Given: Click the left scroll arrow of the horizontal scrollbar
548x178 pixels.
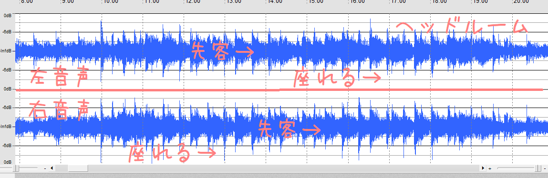Looking at the screenshot, I should [x=52, y=168].
